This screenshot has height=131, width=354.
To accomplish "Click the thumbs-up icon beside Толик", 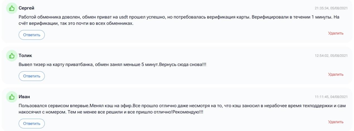I will [12, 56].
